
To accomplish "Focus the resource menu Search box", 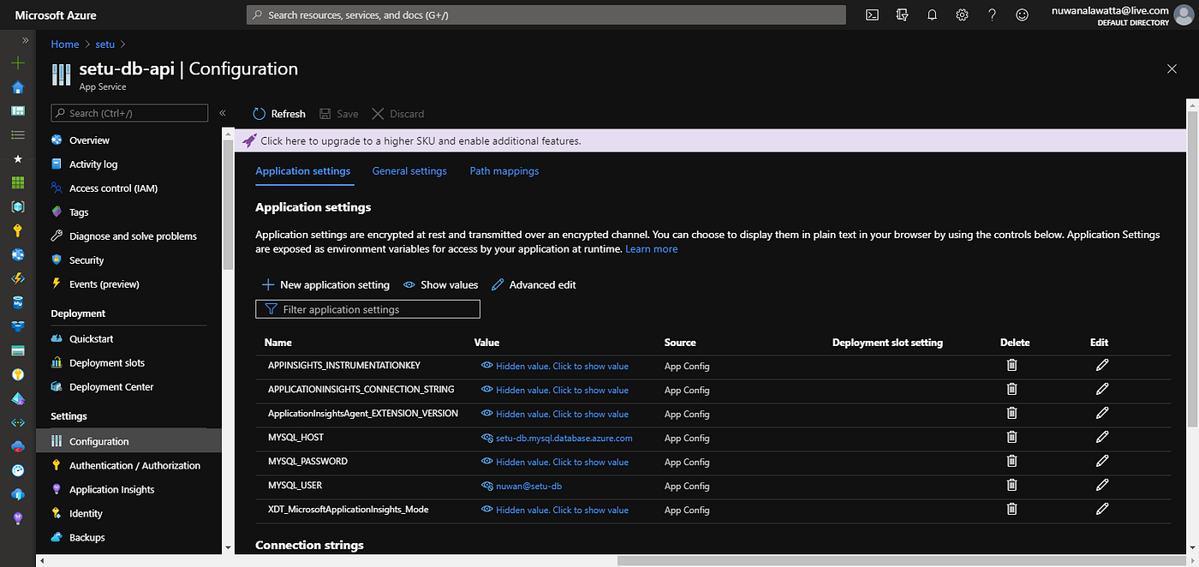I will tap(129, 113).
